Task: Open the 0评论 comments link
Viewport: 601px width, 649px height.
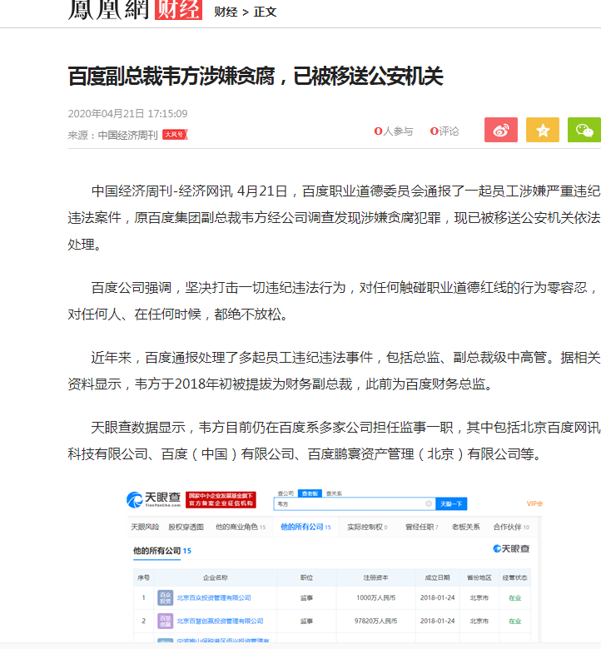Action: [x=445, y=131]
